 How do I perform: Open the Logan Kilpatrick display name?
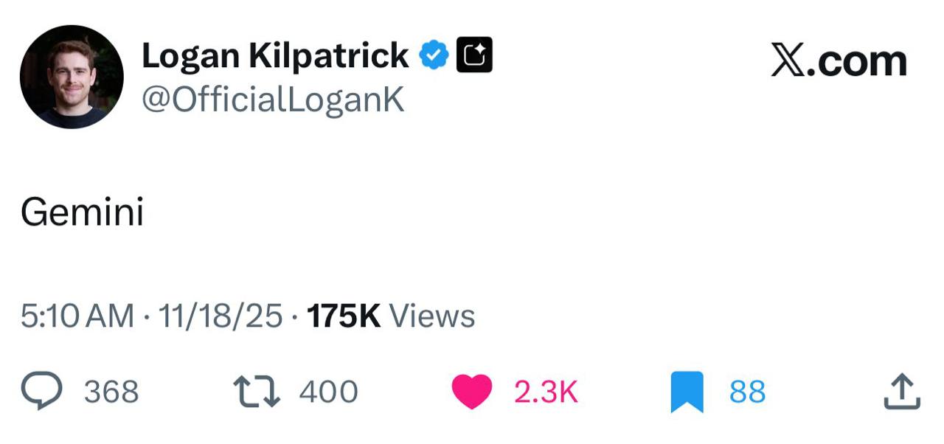click(275, 56)
